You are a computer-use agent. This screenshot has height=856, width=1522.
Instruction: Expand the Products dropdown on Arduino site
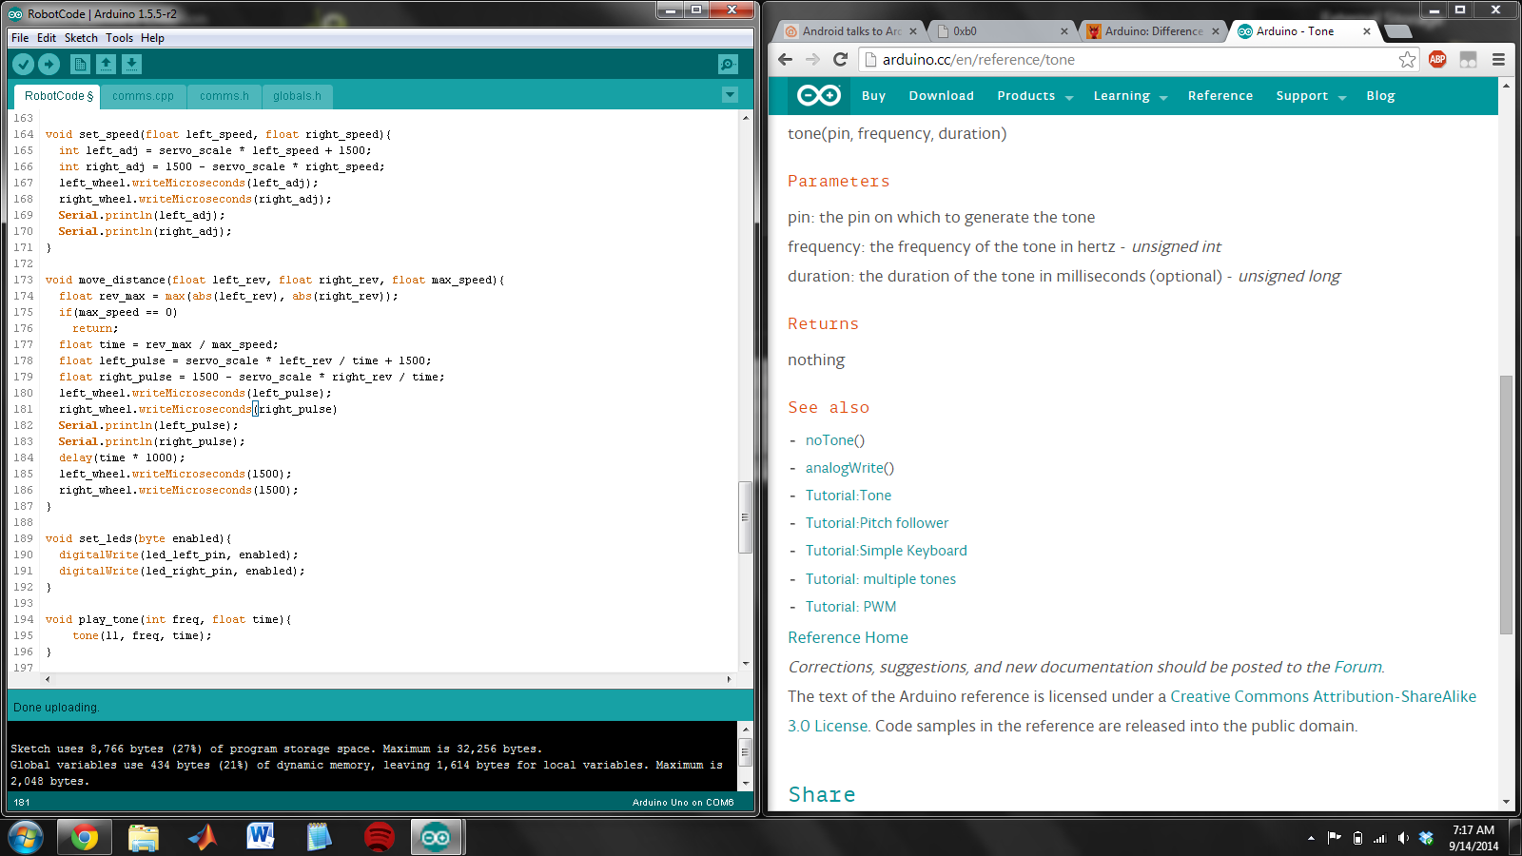[x=1069, y=97]
